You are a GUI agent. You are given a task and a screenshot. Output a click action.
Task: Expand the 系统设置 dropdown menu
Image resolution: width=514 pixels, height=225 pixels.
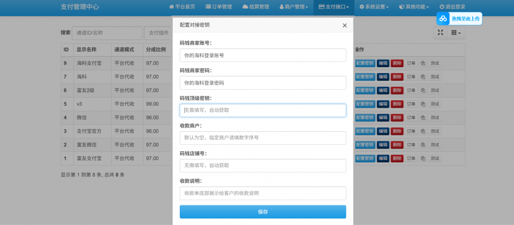pyautogui.click(x=374, y=7)
